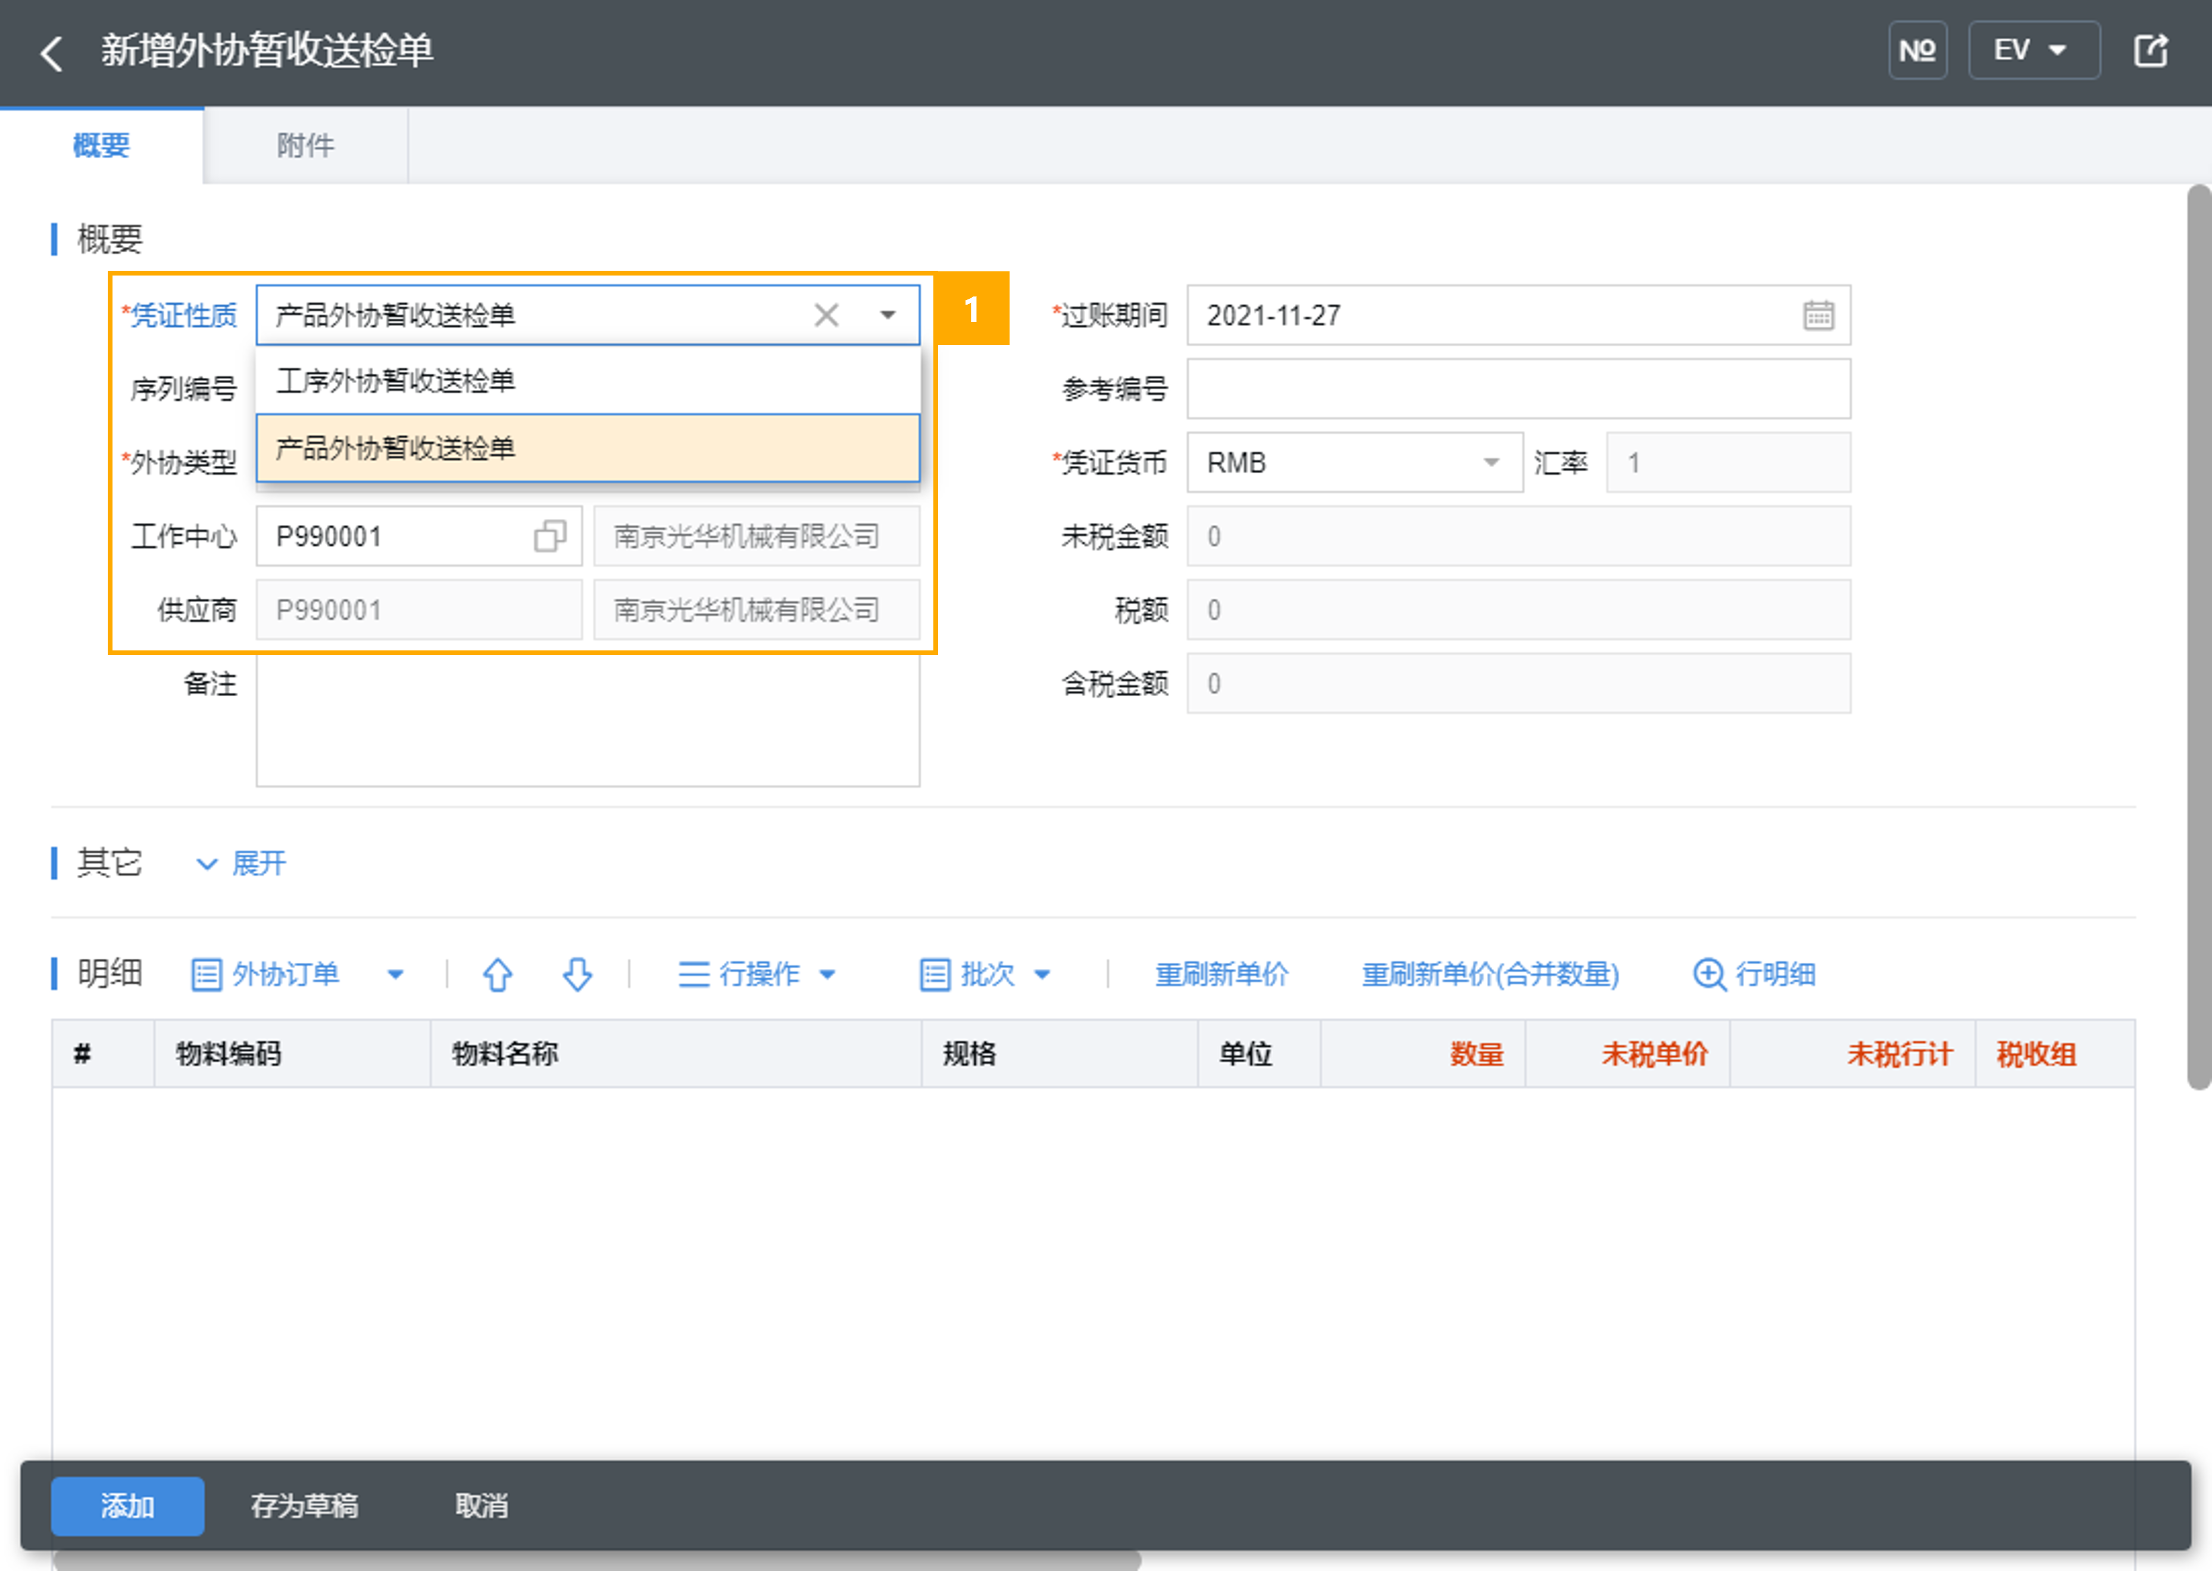This screenshot has height=1571, width=2212.
Task: Switch to the 附件 tab
Action: click(x=306, y=146)
